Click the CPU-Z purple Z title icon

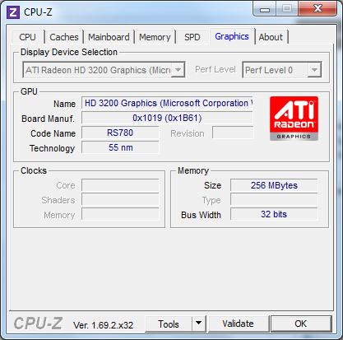(x=13, y=12)
